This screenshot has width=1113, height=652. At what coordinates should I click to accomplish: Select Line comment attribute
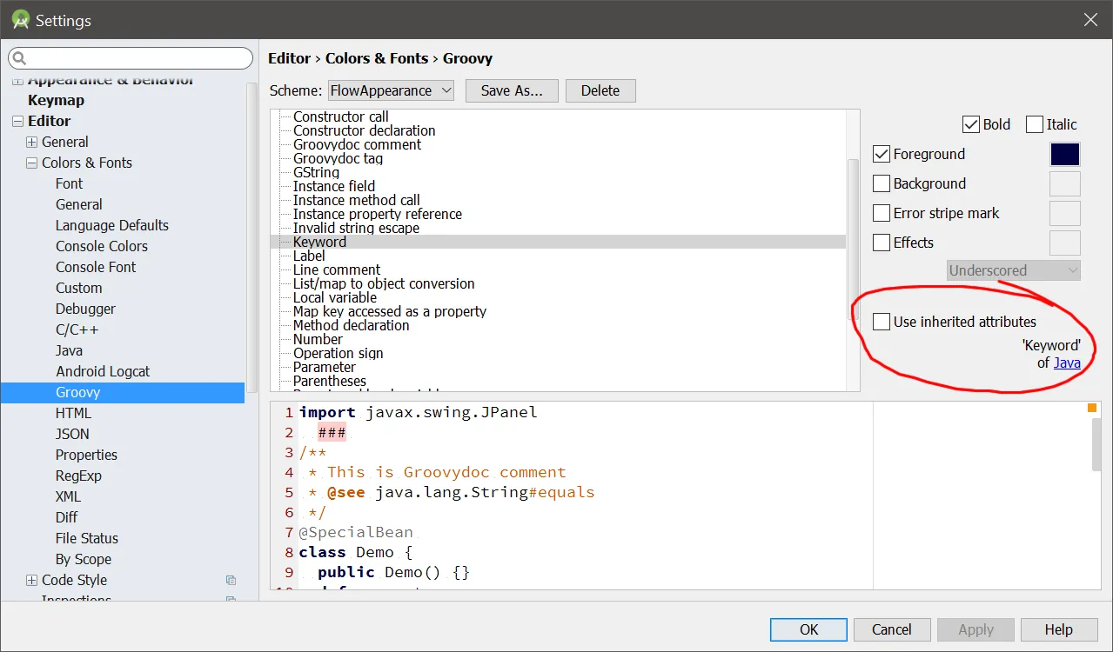point(337,269)
